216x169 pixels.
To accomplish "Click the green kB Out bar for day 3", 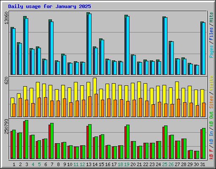I will point(27,139).
